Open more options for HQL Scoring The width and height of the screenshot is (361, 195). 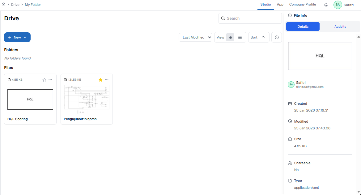(50, 80)
